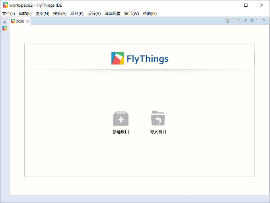This screenshot has height=203, width=270.
Task: Maximize the FlyThings IDE window
Action: (246, 5)
